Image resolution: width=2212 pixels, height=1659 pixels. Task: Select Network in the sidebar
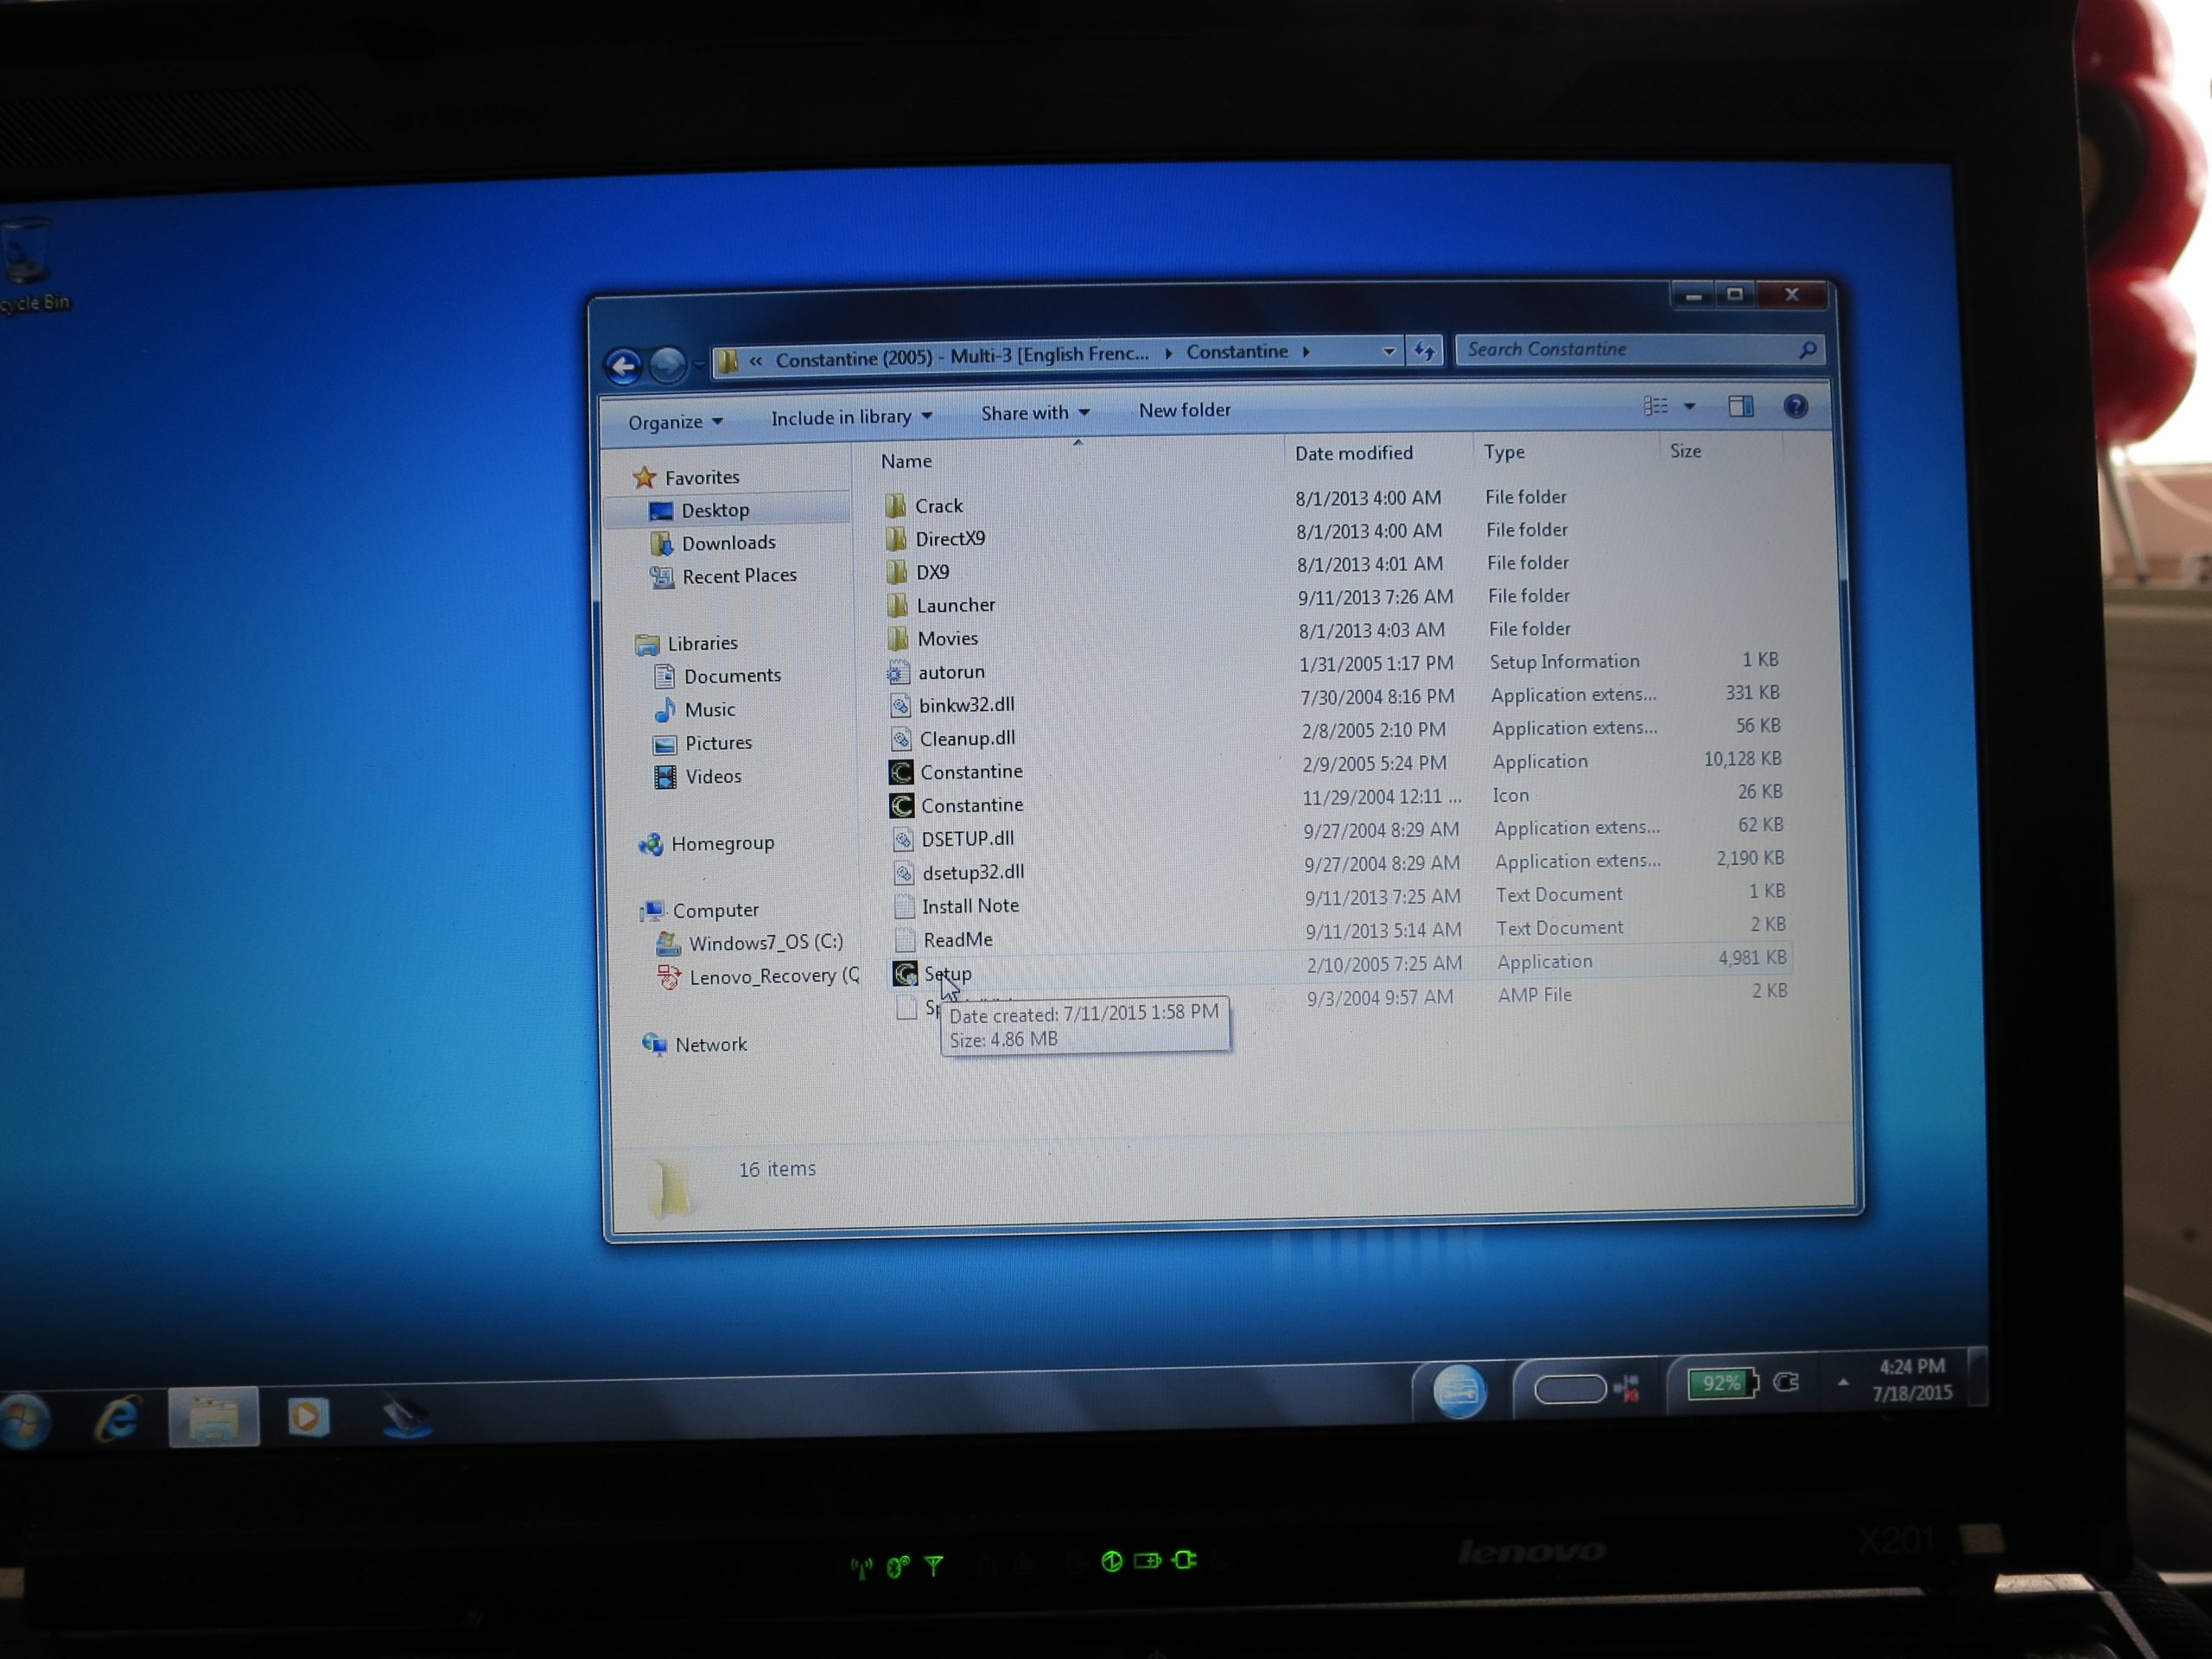[709, 1044]
